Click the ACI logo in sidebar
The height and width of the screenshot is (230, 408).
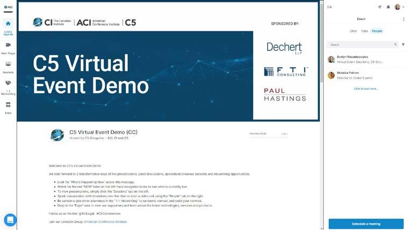pos(8,7)
